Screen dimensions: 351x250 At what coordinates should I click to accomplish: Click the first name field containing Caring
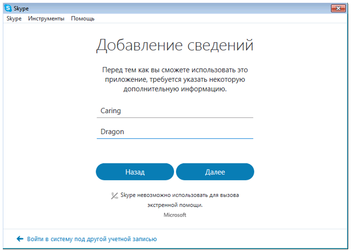(x=175, y=111)
